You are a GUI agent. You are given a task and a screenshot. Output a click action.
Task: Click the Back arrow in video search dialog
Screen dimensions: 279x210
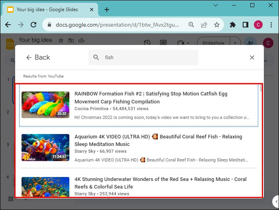29,58
